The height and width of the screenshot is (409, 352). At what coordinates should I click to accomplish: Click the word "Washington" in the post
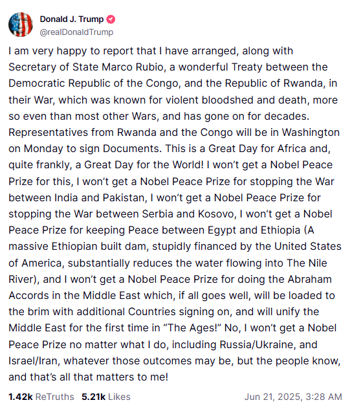tap(311, 132)
